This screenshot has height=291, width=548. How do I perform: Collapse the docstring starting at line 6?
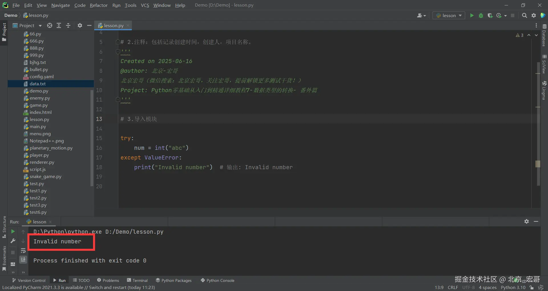118,52
